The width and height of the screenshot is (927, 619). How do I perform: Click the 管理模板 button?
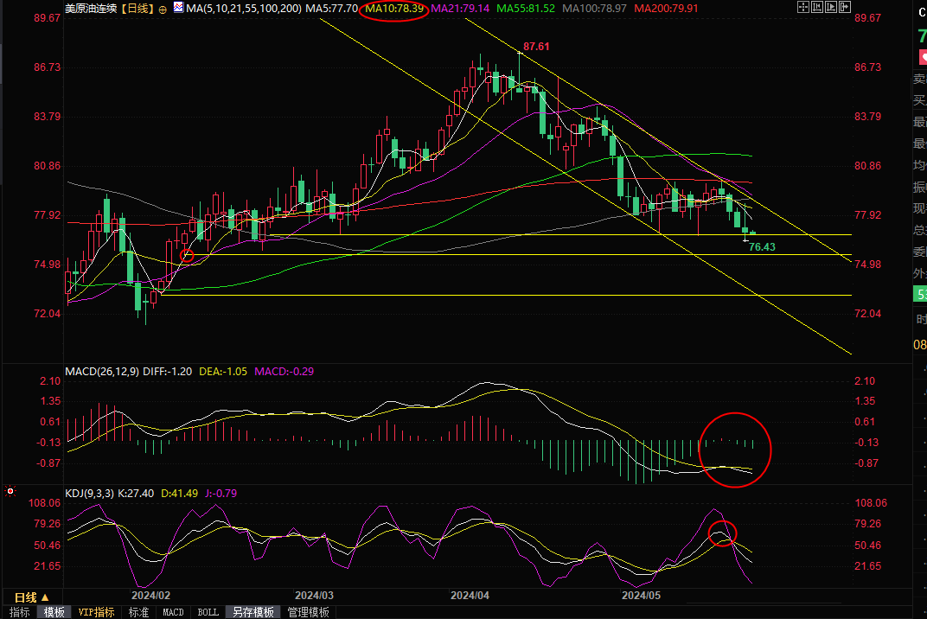click(x=308, y=612)
